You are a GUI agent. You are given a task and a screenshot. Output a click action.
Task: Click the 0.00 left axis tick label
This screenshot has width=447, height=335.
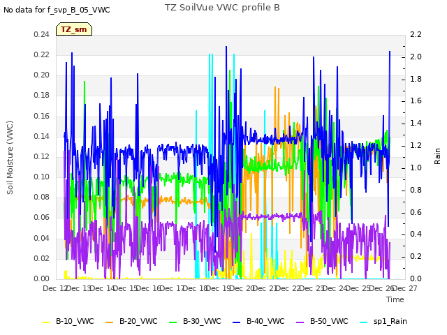click(x=42, y=278)
